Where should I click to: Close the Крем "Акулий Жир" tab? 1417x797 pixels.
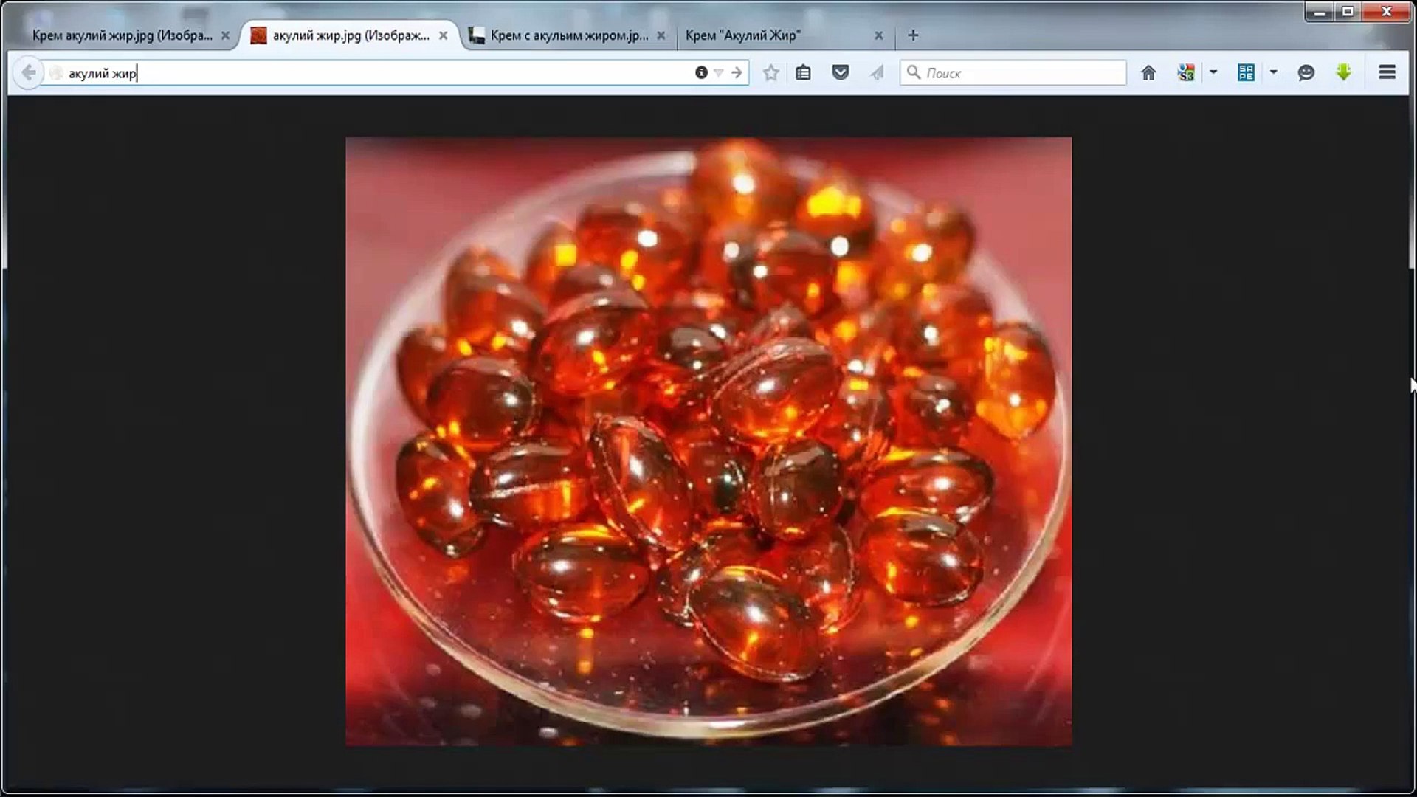point(879,35)
